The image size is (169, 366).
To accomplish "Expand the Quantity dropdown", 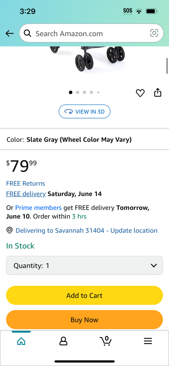I will click(x=84, y=265).
